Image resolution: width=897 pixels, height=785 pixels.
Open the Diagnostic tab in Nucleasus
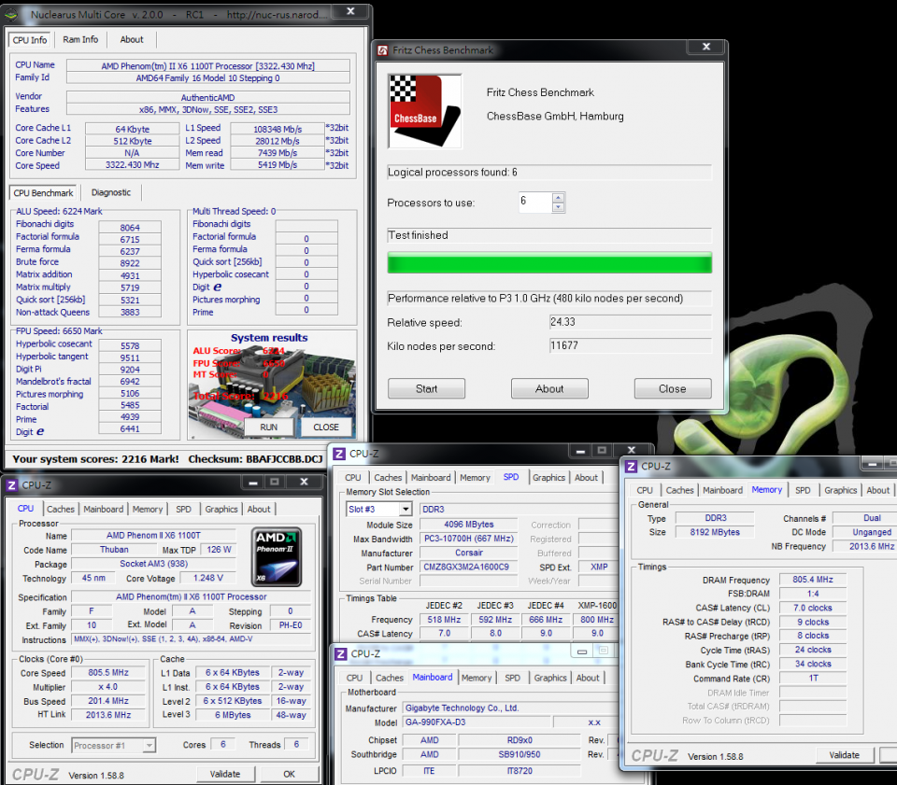(111, 191)
